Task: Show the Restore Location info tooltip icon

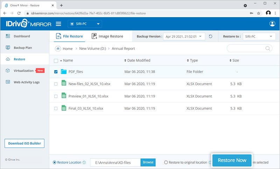Action: 84,162
